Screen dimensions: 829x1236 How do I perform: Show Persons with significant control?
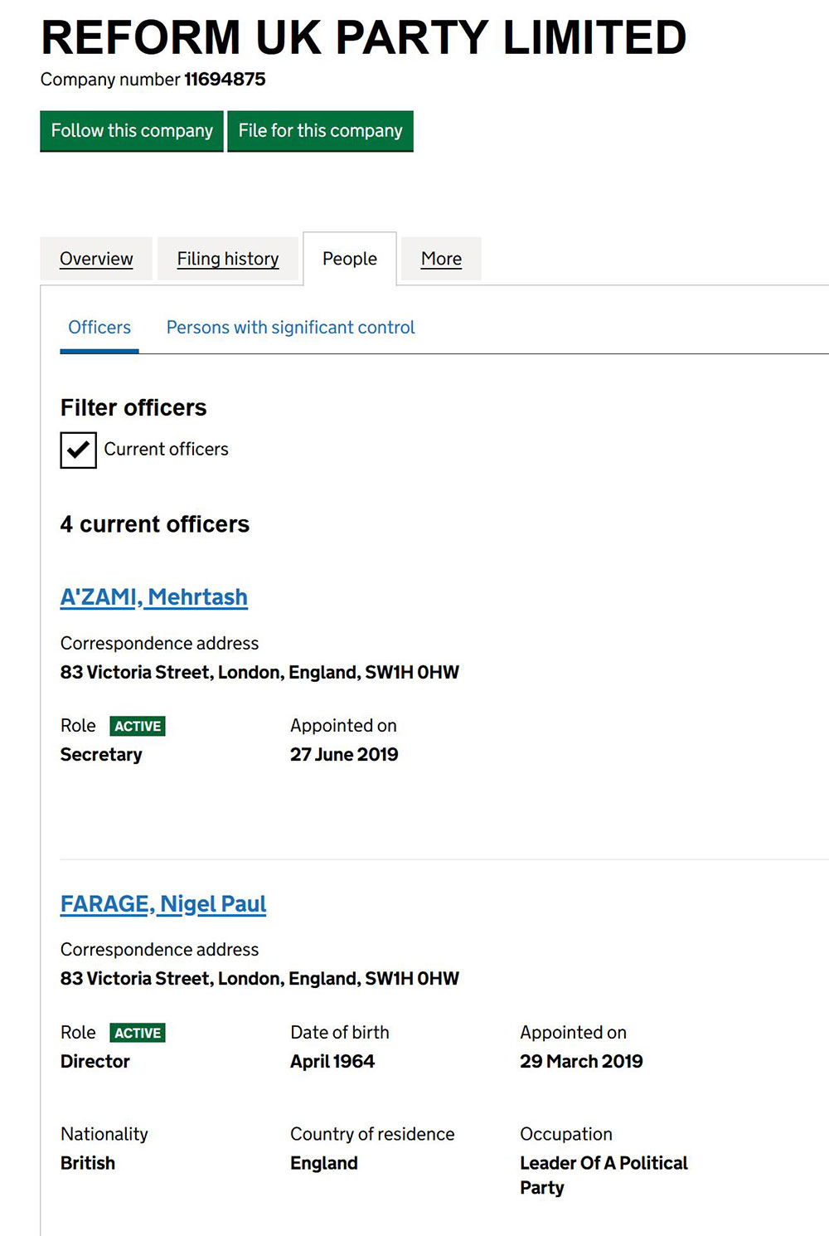click(290, 328)
